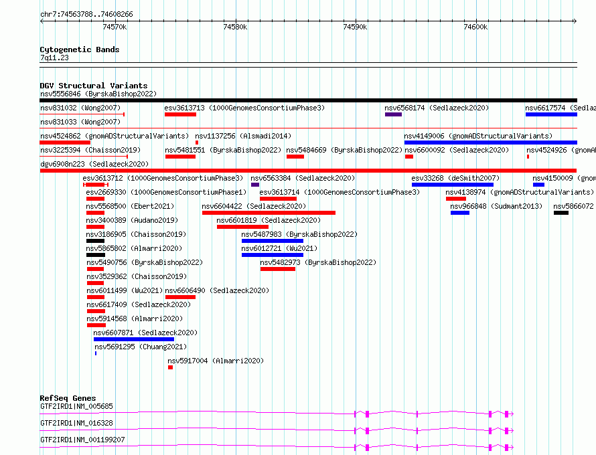Open nsv6604422 (Sedlazeck2020) variant

coord(254,206)
